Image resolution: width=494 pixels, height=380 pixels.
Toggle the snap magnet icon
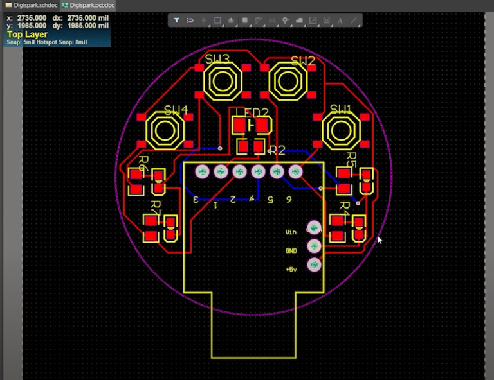[x=190, y=21]
